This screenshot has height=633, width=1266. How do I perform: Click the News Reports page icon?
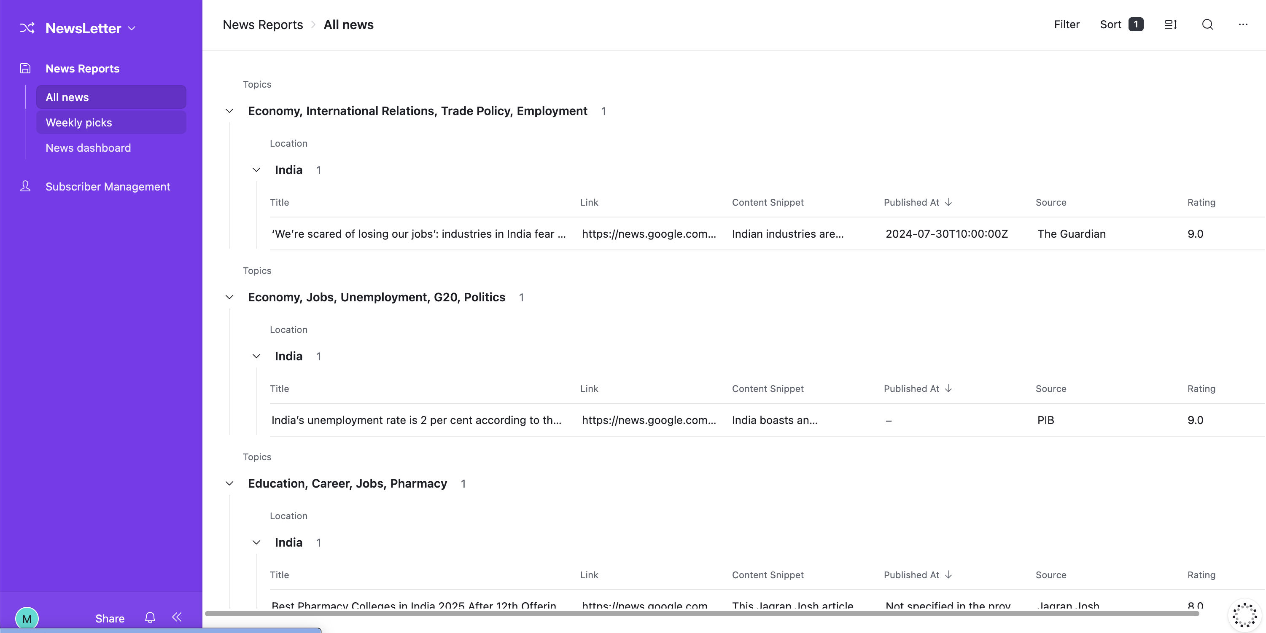pyautogui.click(x=25, y=68)
